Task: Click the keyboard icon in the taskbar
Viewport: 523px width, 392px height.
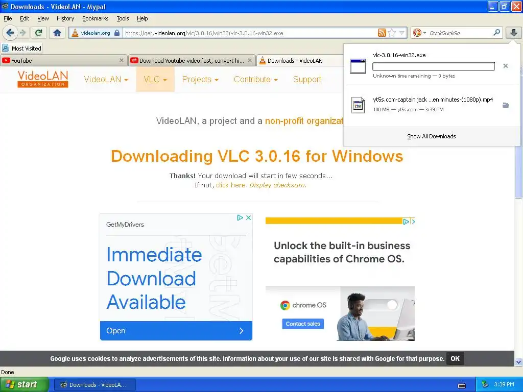Action: tap(462, 385)
